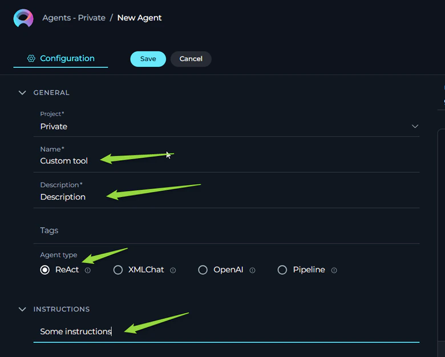
Task: Cancel agent creation
Action: coord(191,59)
